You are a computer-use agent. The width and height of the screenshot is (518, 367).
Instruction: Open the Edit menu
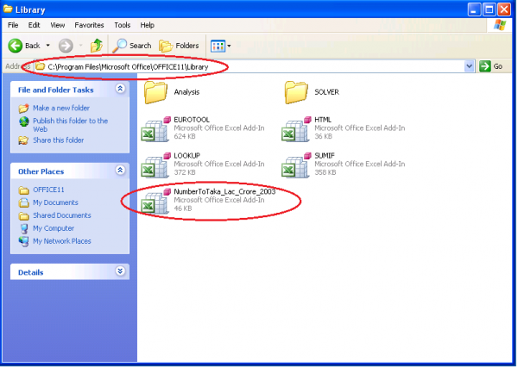(34, 25)
